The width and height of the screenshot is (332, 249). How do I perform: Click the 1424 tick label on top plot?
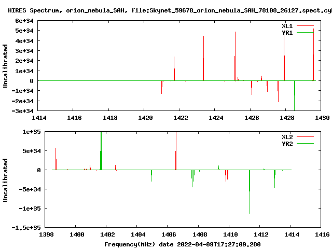[216, 118]
